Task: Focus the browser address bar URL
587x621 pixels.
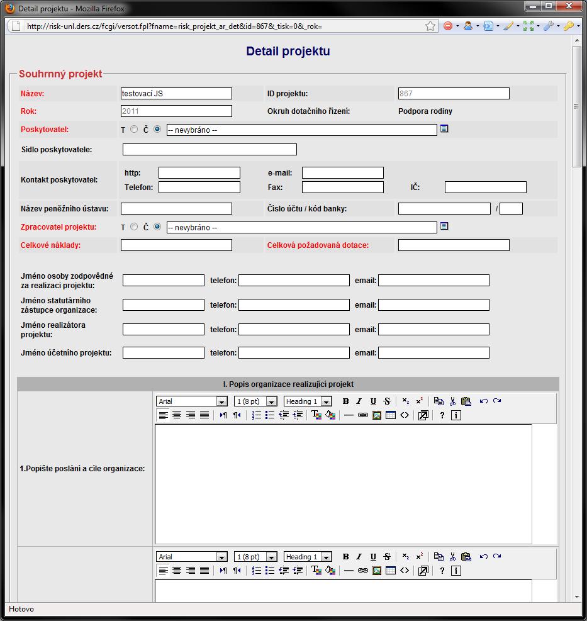Action: coord(224,26)
